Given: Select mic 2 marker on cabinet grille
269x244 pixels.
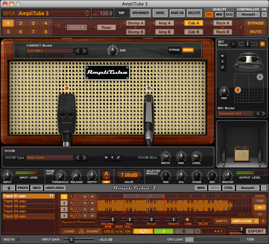Looking at the screenshot, I should tap(67, 88).
